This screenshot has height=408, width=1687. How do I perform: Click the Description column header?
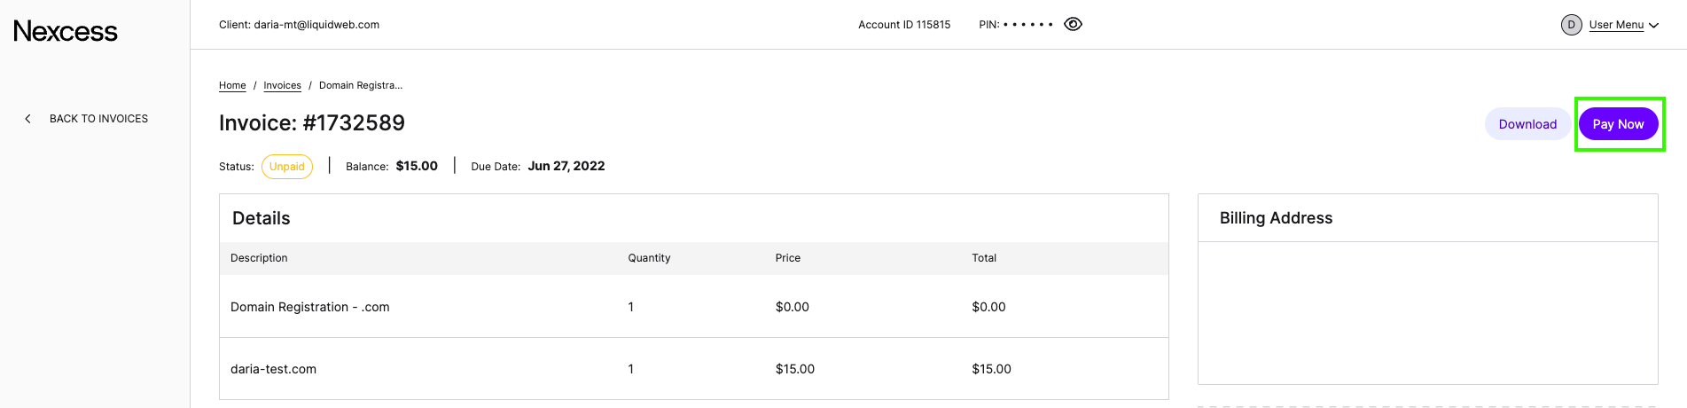click(259, 258)
